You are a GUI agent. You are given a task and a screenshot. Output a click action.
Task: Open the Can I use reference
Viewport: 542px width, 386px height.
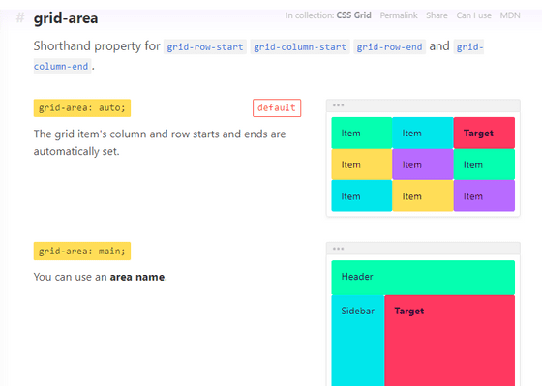coord(473,15)
